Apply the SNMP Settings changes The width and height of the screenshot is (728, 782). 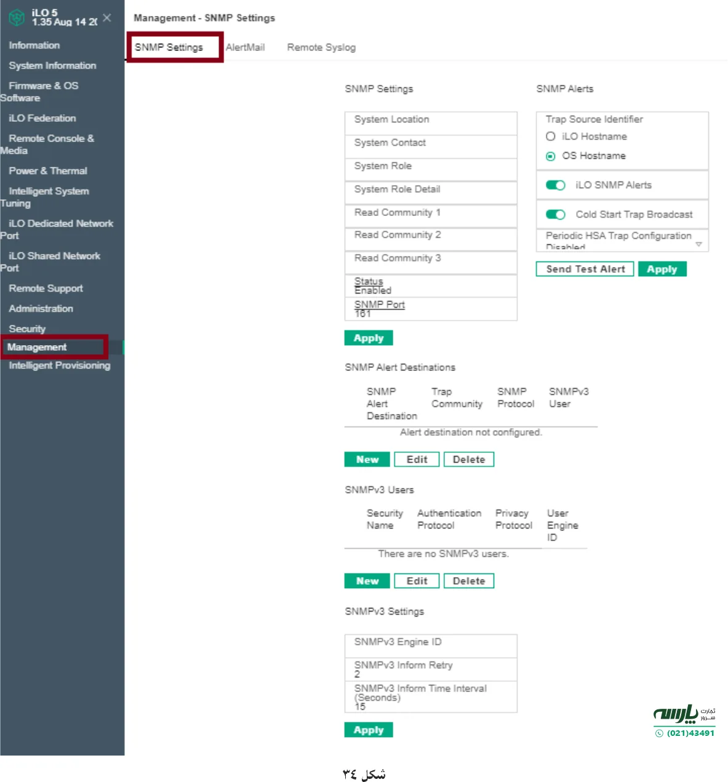click(368, 337)
